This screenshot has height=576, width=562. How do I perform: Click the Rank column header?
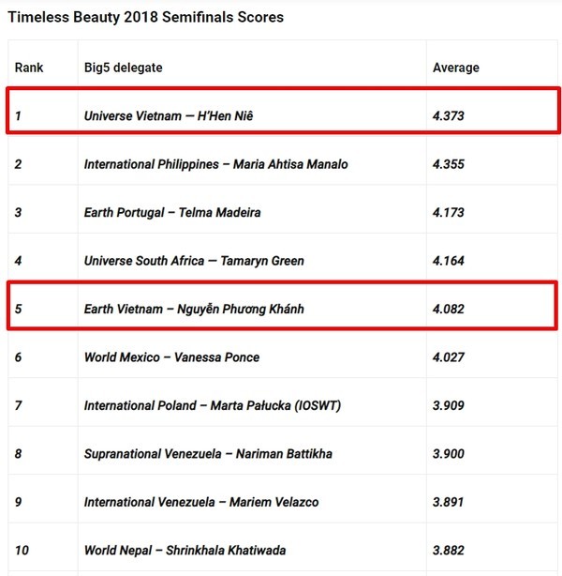pos(29,68)
